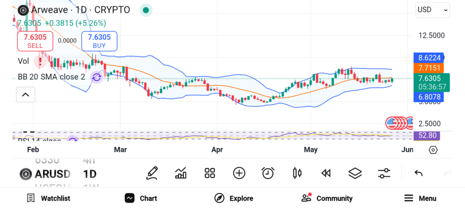The image size is (465, 209).
Task: Open the four-square layout grid icon
Action: [210, 173]
